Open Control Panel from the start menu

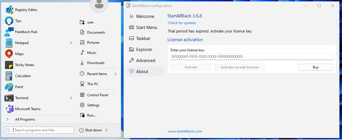pyautogui.click(x=97, y=95)
